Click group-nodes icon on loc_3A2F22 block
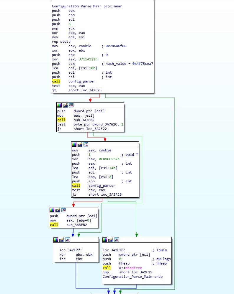 point(67,240)
